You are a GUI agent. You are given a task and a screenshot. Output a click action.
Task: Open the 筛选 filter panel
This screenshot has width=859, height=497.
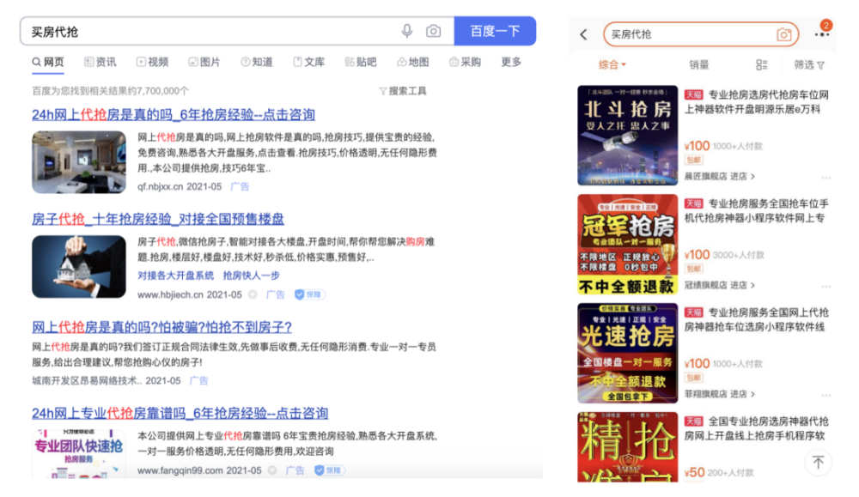(x=809, y=64)
